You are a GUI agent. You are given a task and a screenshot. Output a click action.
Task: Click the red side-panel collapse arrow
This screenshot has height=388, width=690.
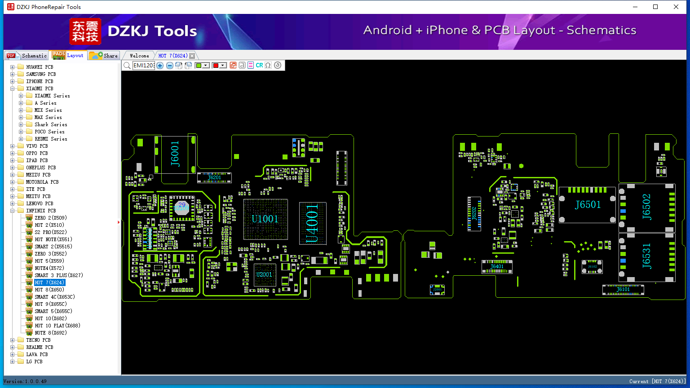[x=119, y=222]
